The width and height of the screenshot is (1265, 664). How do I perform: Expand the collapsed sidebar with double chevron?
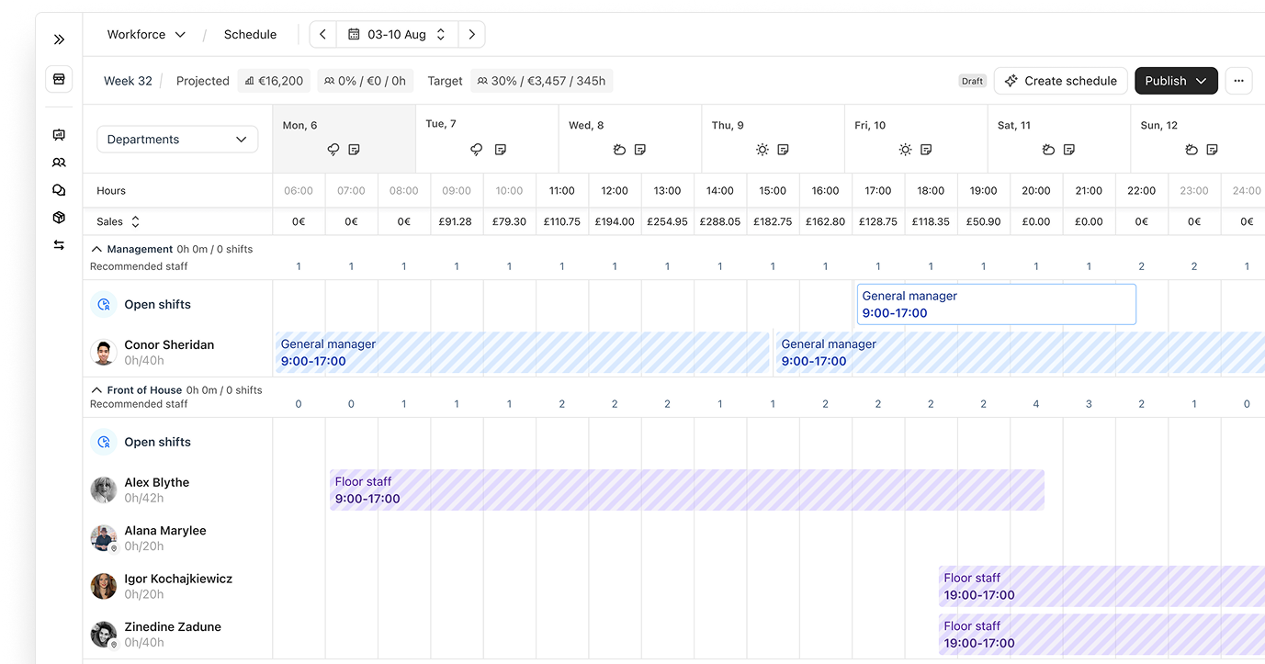click(59, 39)
